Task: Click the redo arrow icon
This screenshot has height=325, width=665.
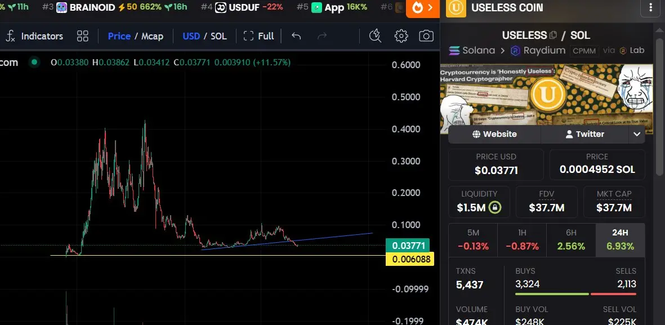Action: (x=322, y=36)
